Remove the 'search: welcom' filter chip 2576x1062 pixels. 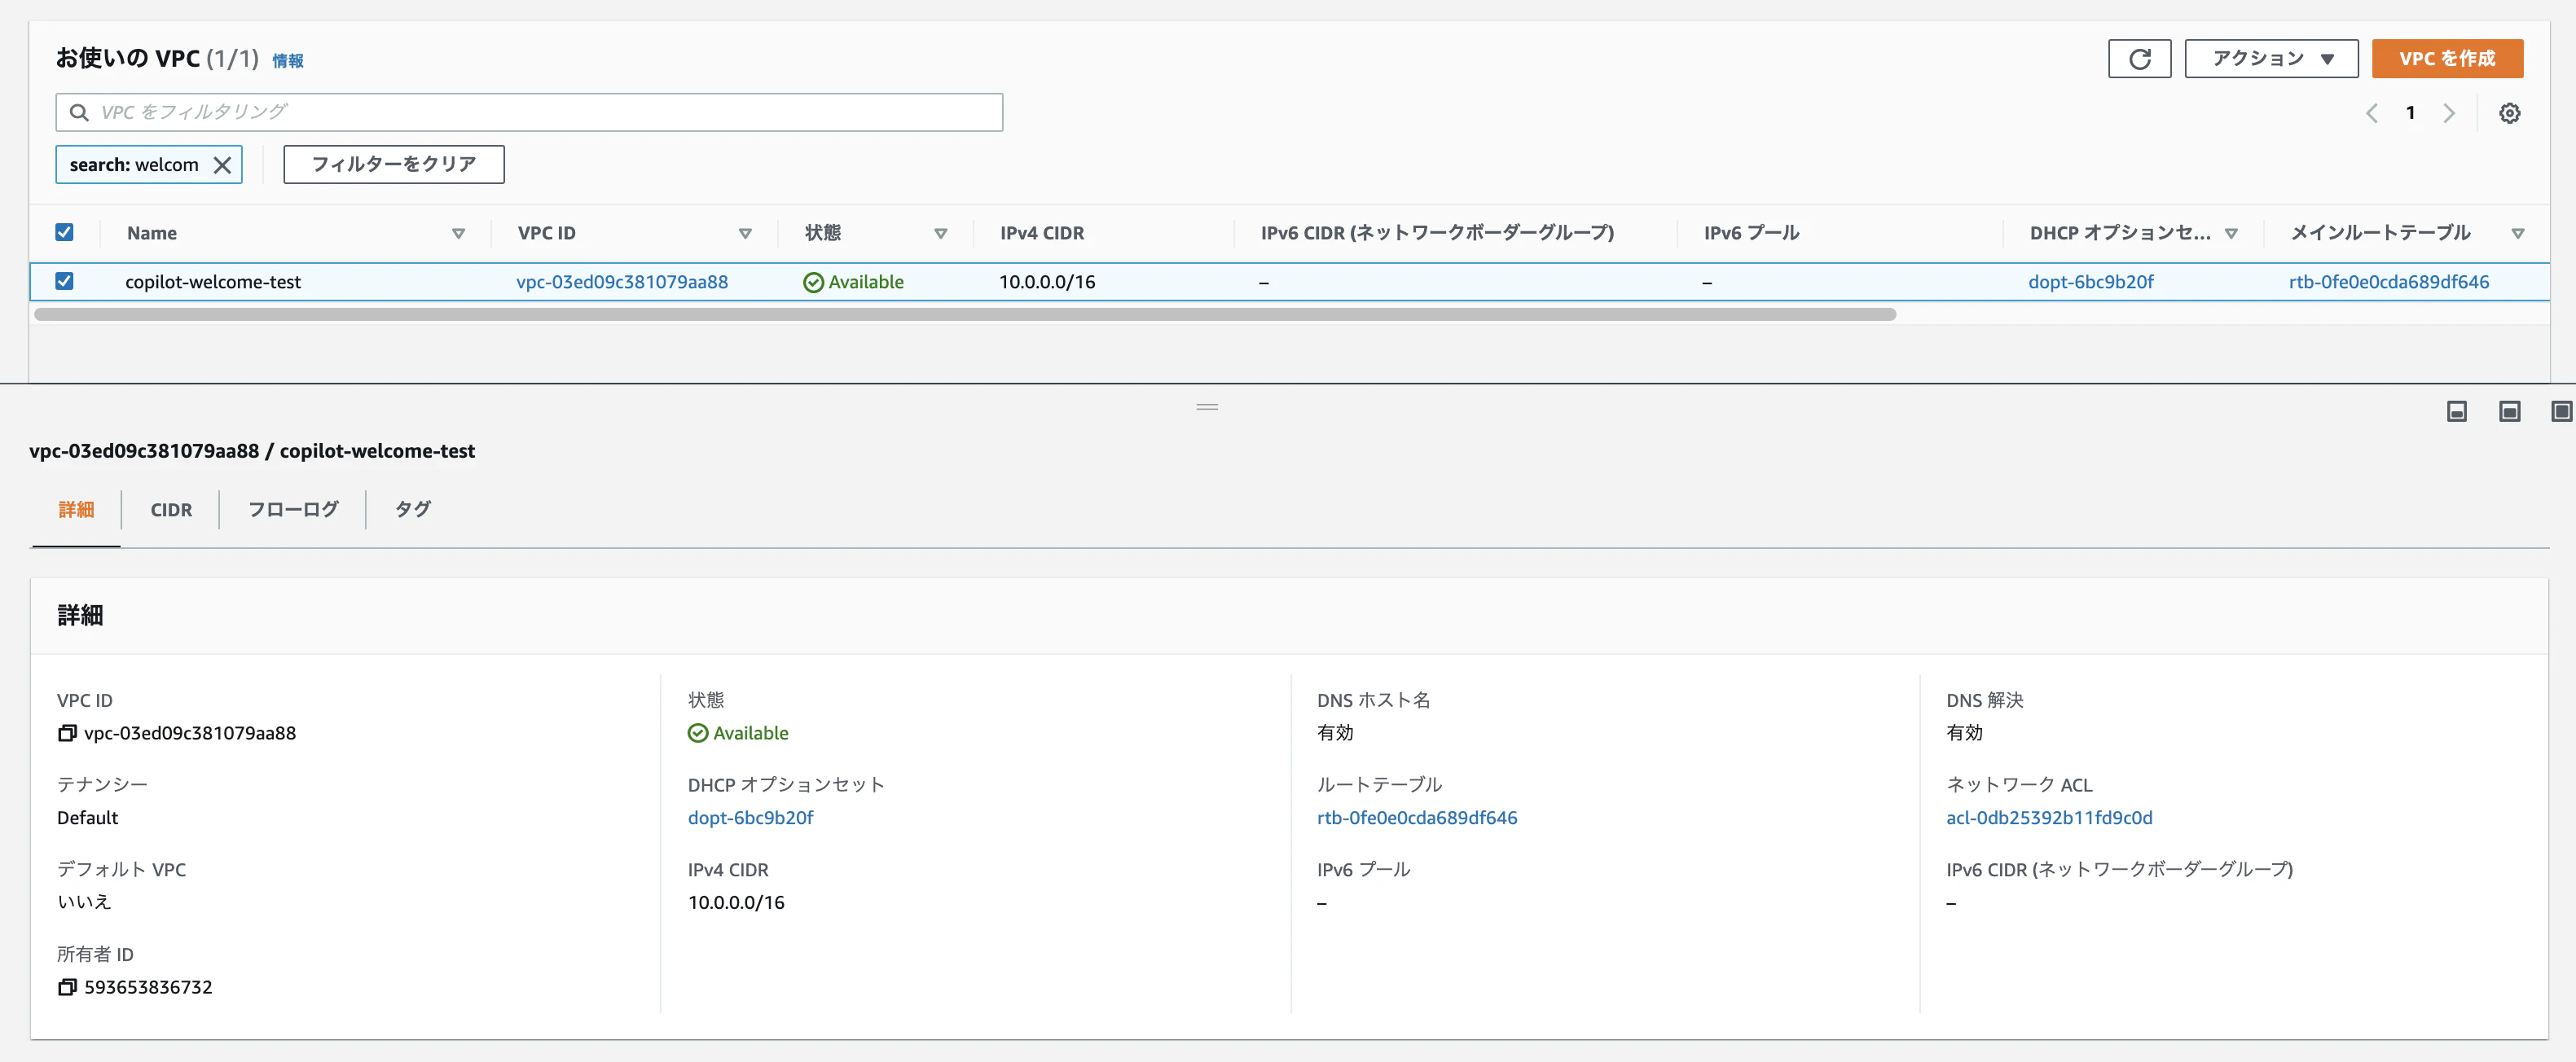[223, 165]
